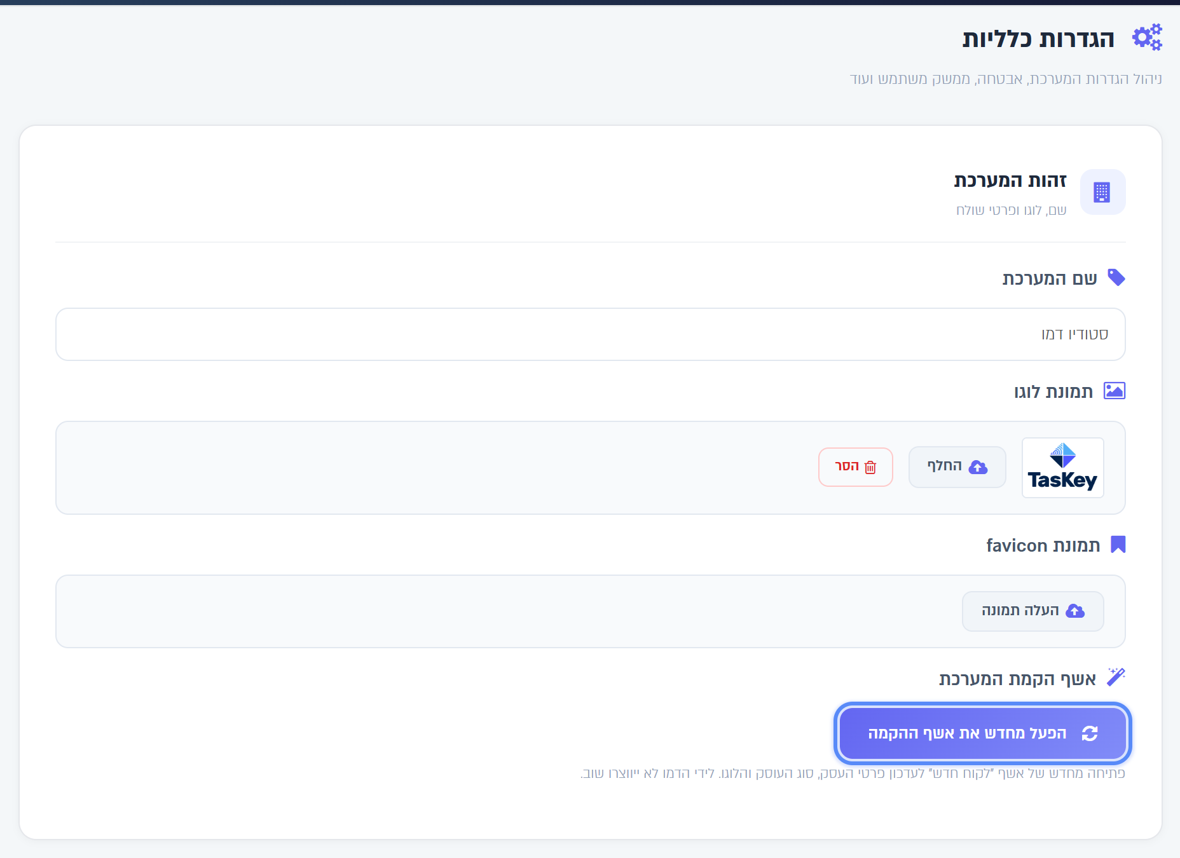Screen dimensions: 1180x858
Task: Click the תמונת favicon label
Action: click(1043, 545)
